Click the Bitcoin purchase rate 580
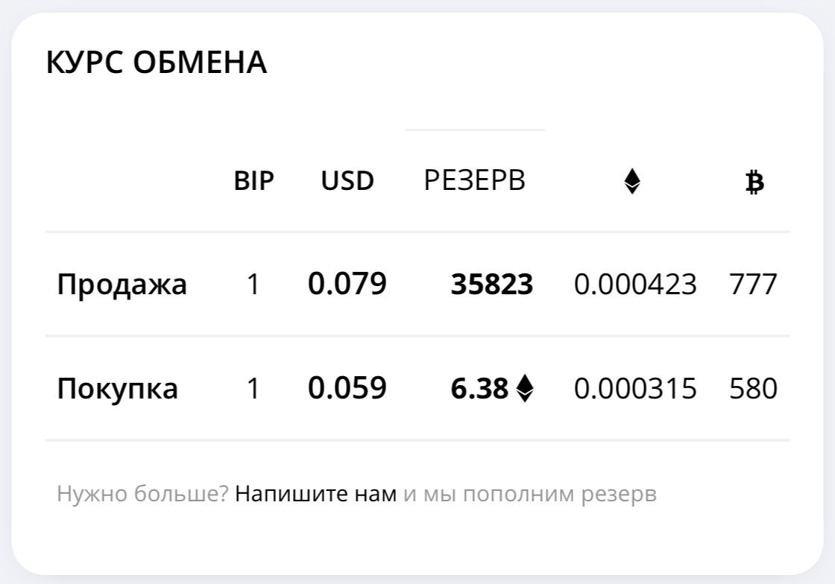Screen dimensions: 835x584 pos(754,388)
